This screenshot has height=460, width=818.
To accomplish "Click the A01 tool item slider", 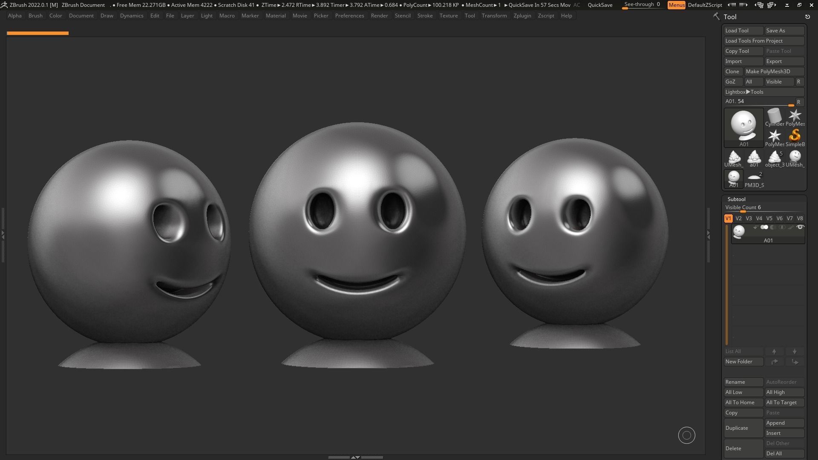I will [759, 102].
